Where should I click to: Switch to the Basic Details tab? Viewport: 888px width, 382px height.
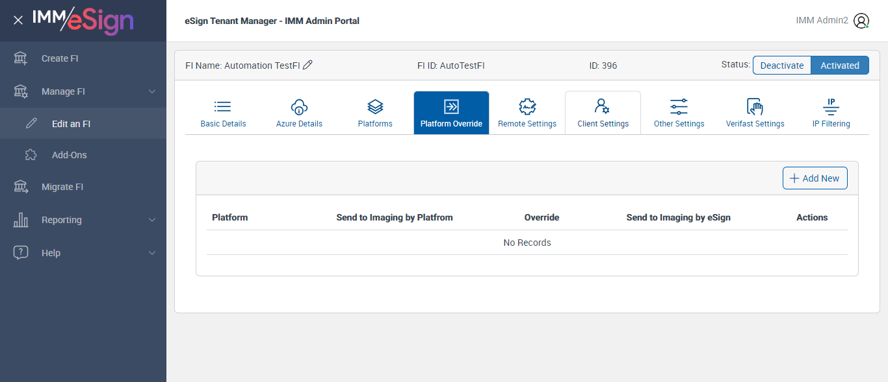[x=223, y=113]
